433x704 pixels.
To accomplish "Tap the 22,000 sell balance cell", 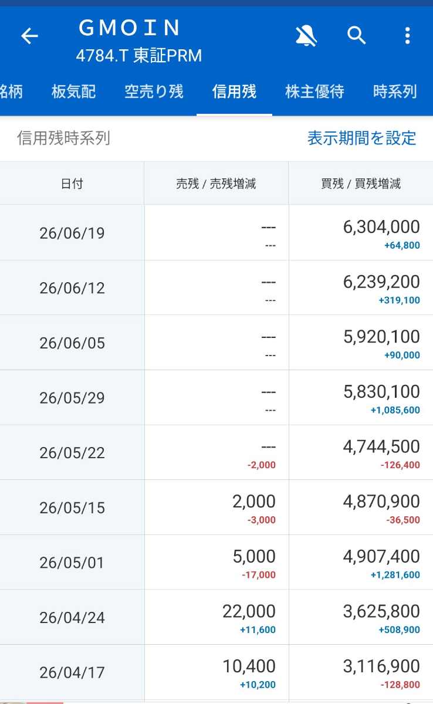I will [x=216, y=617].
